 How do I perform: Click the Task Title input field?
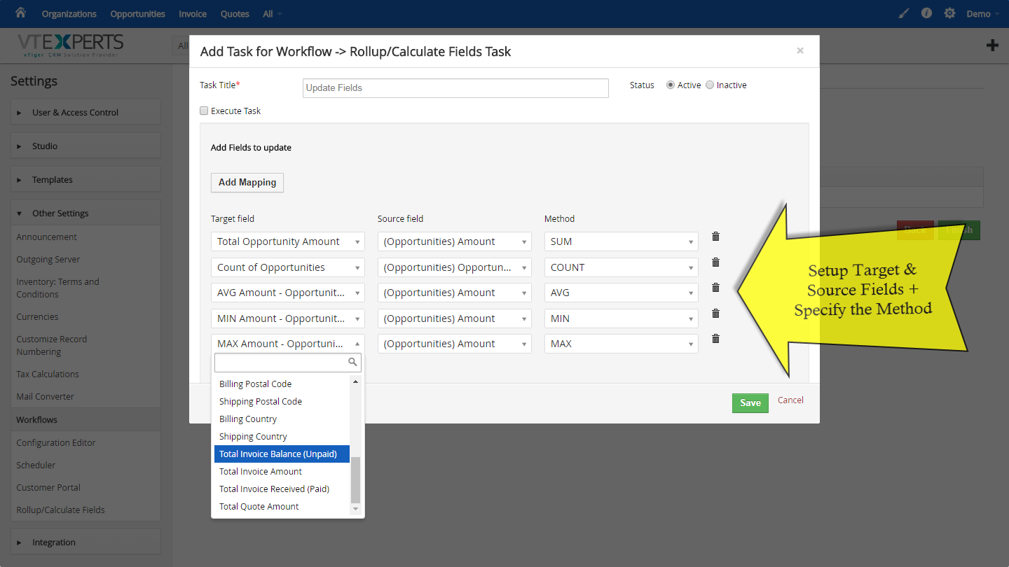pos(455,88)
